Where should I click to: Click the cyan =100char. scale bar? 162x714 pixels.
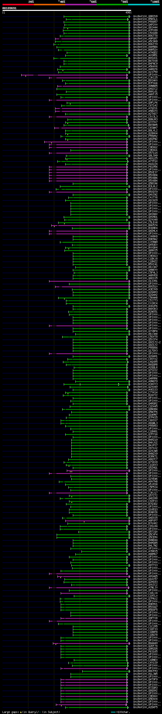click(x=113, y=712)
